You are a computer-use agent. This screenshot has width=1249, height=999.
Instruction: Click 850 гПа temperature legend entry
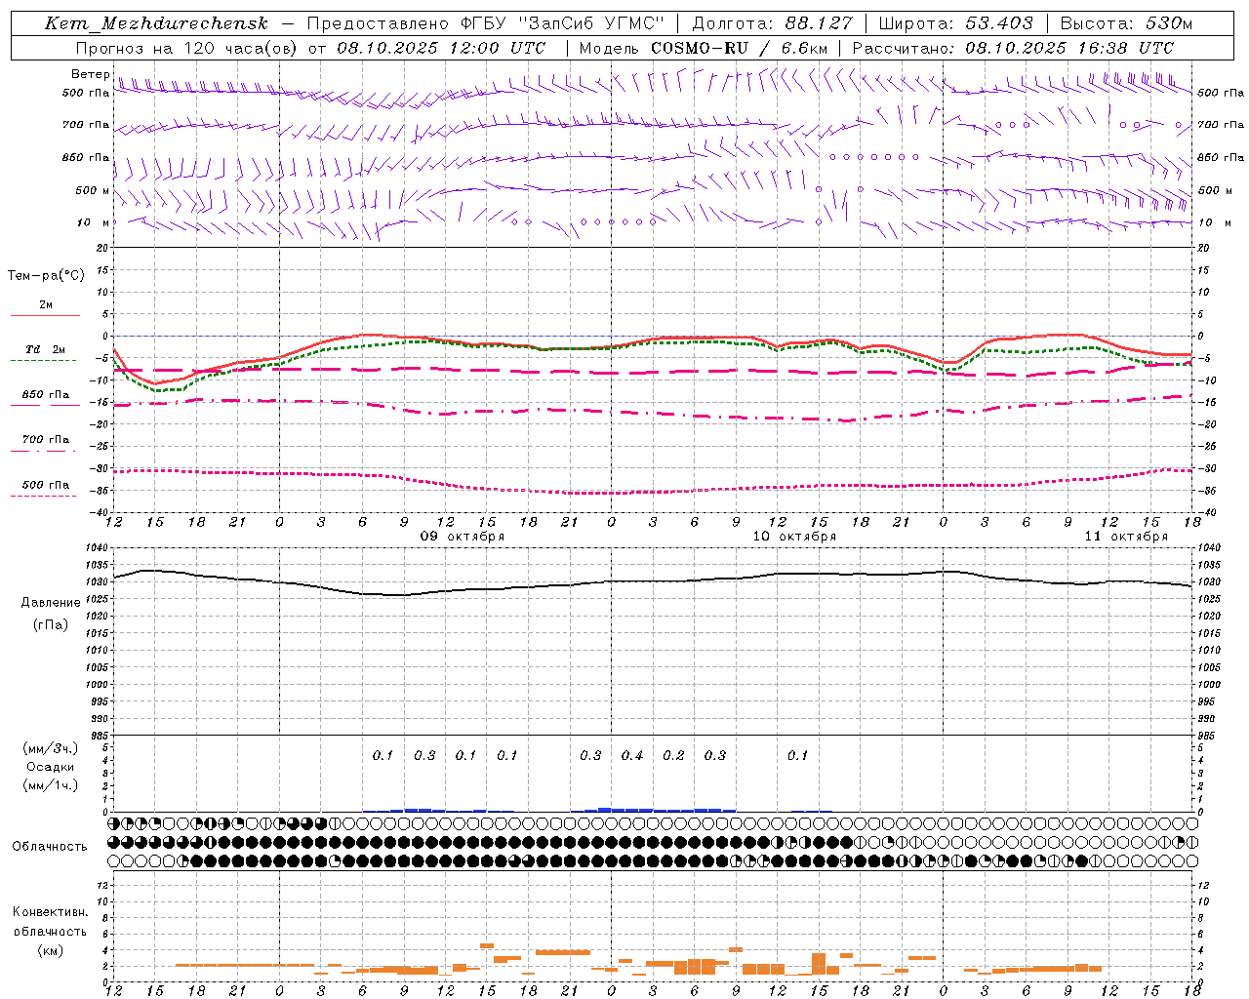(x=46, y=394)
